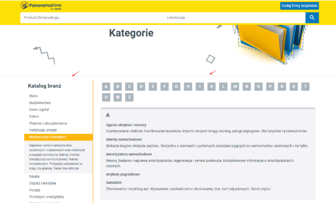
Task: Select letter B in the alphabet index
Action: click(117, 86)
